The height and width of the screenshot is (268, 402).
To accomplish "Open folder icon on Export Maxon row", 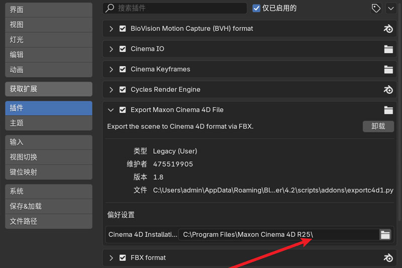I will click(x=388, y=110).
